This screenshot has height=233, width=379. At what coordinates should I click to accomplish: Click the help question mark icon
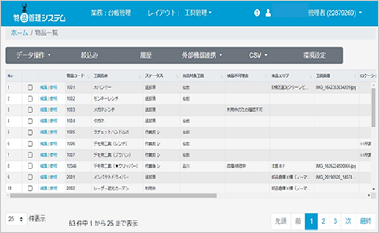click(257, 13)
